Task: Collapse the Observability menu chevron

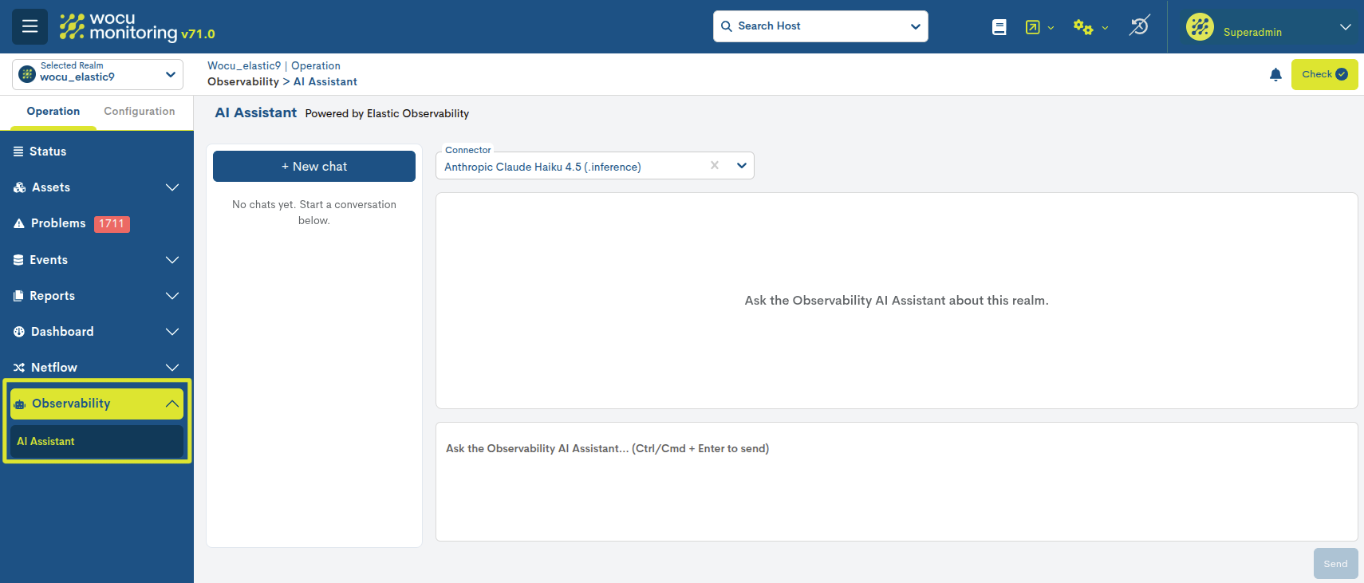Action: [x=172, y=404]
